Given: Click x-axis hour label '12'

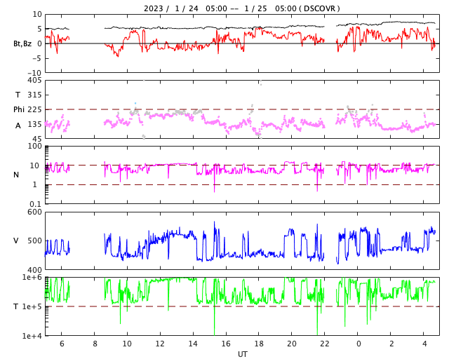Looking at the screenshot, I should [160, 344].
